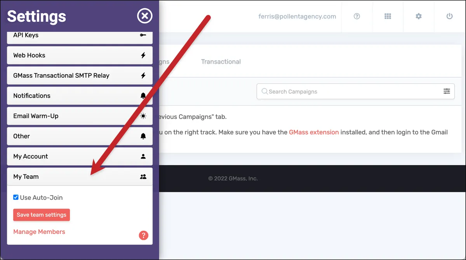466x260 pixels.
Task: Click the red question mark help icon
Action: (x=144, y=235)
